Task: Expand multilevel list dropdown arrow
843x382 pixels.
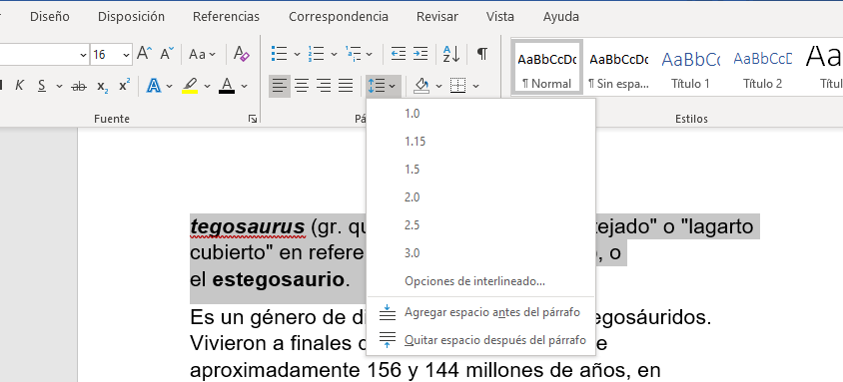Action: tap(370, 54)
